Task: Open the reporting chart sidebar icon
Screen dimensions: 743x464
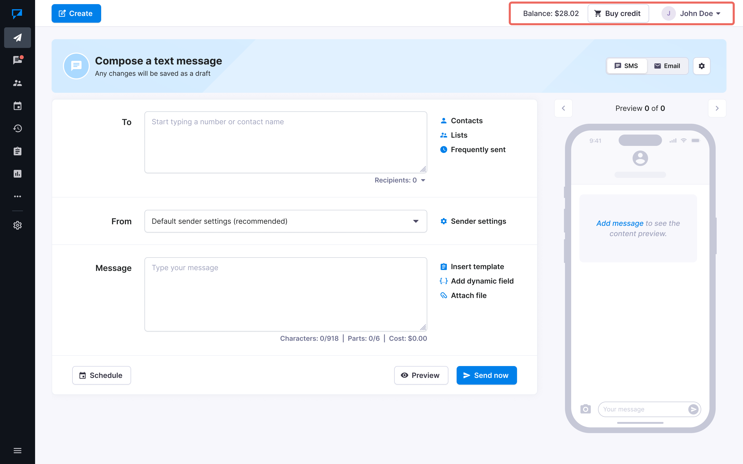Action: pos(18,174)
